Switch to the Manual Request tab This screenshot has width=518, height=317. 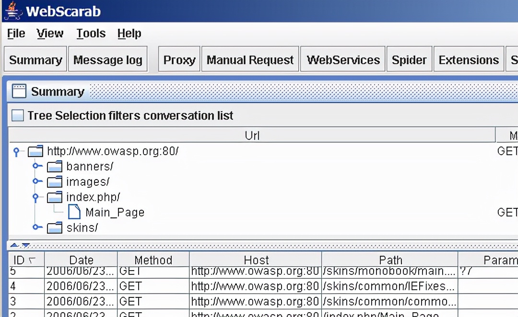tap(250, 60)
